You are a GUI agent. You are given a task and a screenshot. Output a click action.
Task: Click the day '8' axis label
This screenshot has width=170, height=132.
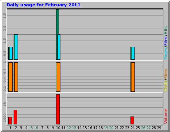(47, 128)
